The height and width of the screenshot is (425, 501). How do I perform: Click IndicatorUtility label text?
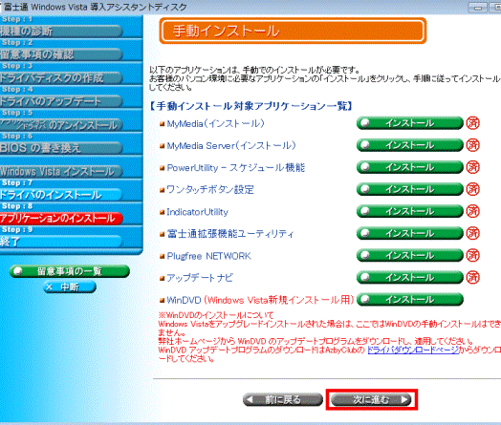pos(198,212)
